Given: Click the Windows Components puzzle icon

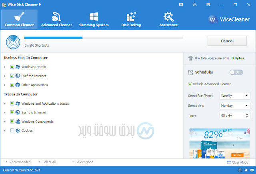Looking at the screenshot, I should [x=18, y=121].
